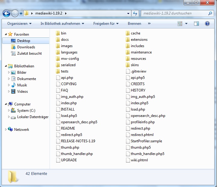Toggle the preview pane icon

196,24
